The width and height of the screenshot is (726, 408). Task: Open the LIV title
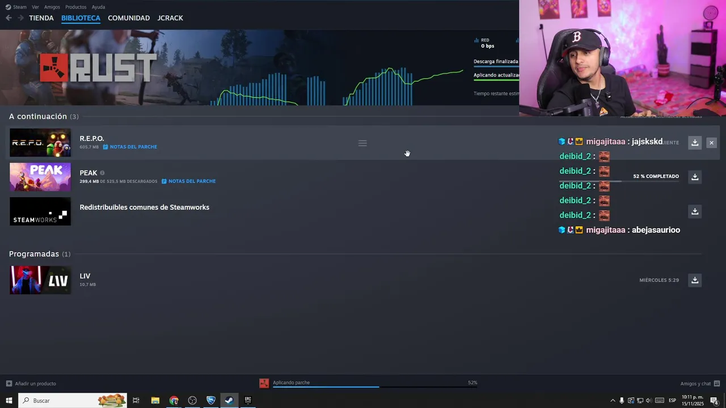coord(85,276)
